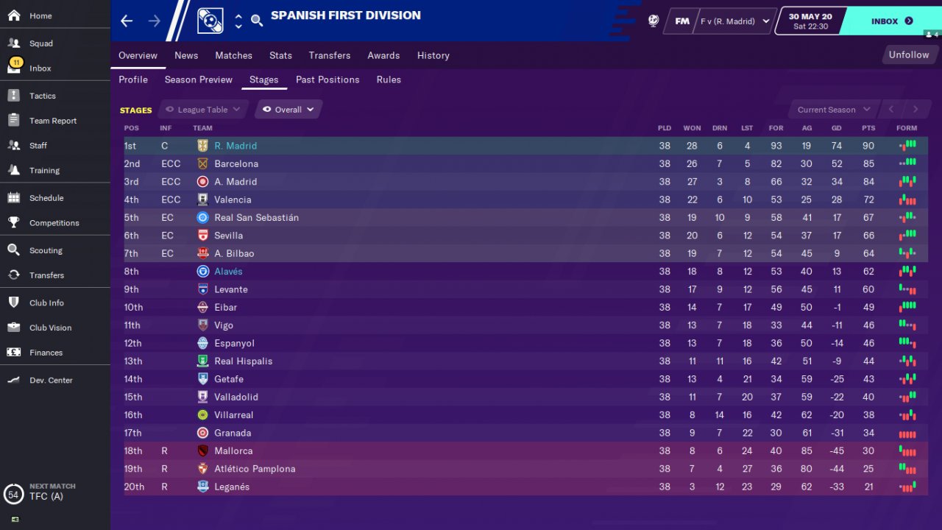The width and height of the screenshot is (942, 530).
Task: Open the Finances sidebar section
Action: click(46, 353)
